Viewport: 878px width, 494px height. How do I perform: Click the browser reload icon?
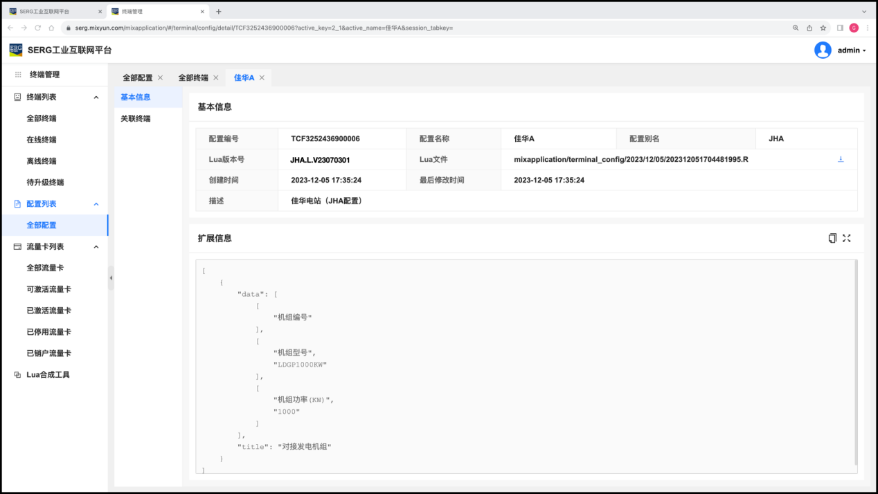click(37, 28)
